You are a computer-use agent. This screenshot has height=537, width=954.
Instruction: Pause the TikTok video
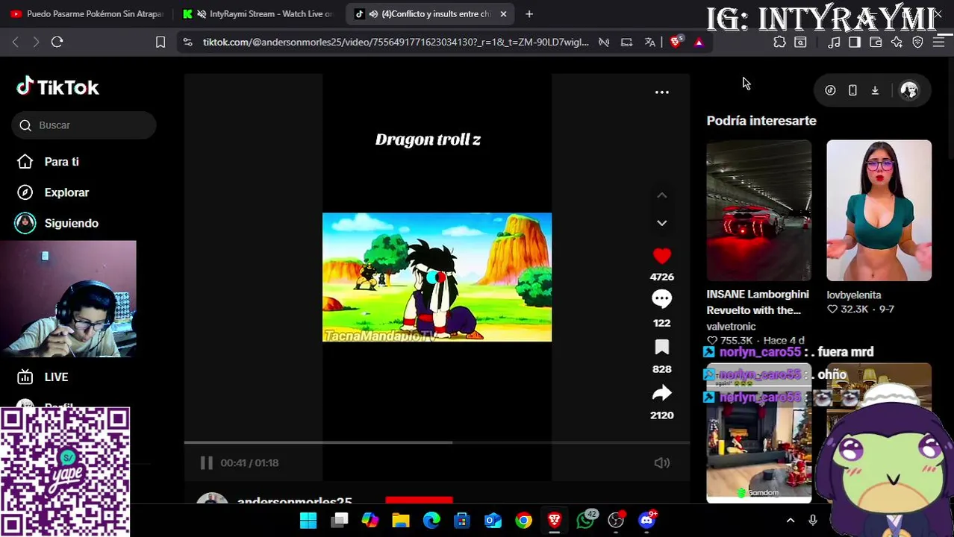click(207, 463)
